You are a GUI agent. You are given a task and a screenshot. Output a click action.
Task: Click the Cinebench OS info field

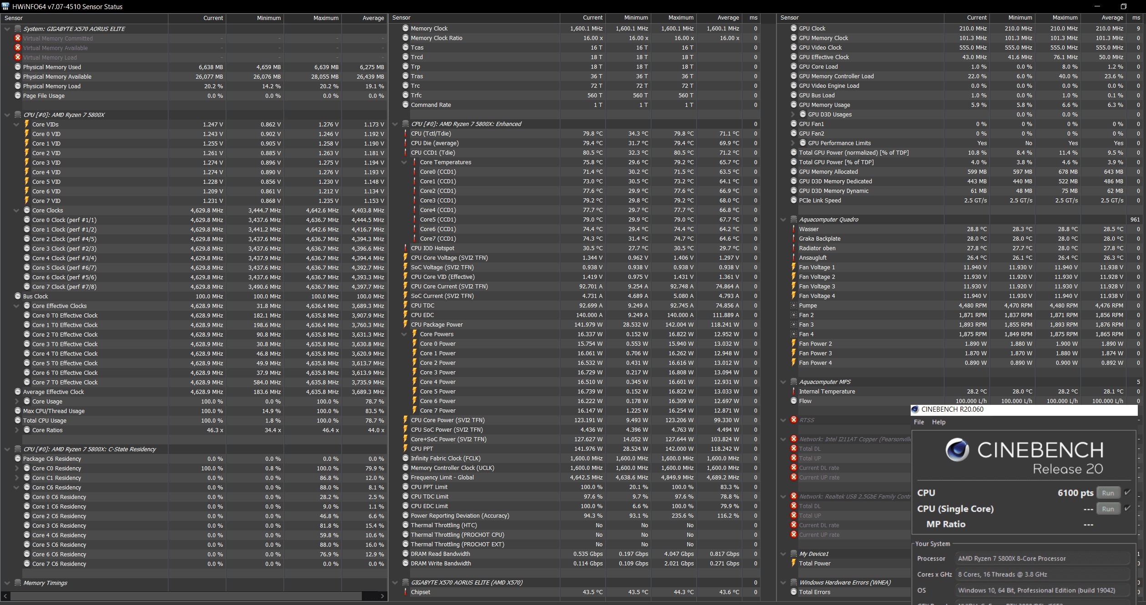(x=1043, y=590)
